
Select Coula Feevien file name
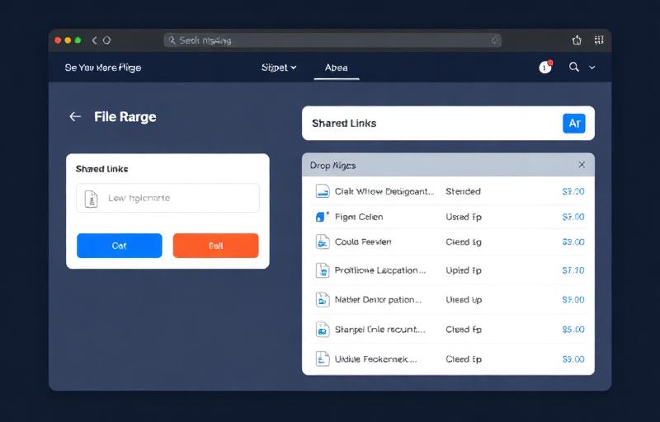click(x=363, y=241)
